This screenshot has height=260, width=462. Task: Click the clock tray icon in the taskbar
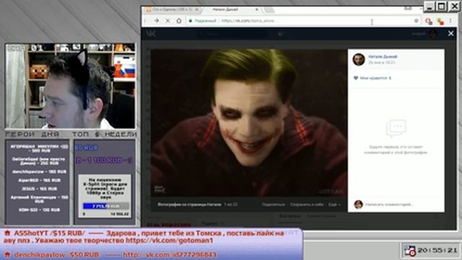(x=410, y=251)
